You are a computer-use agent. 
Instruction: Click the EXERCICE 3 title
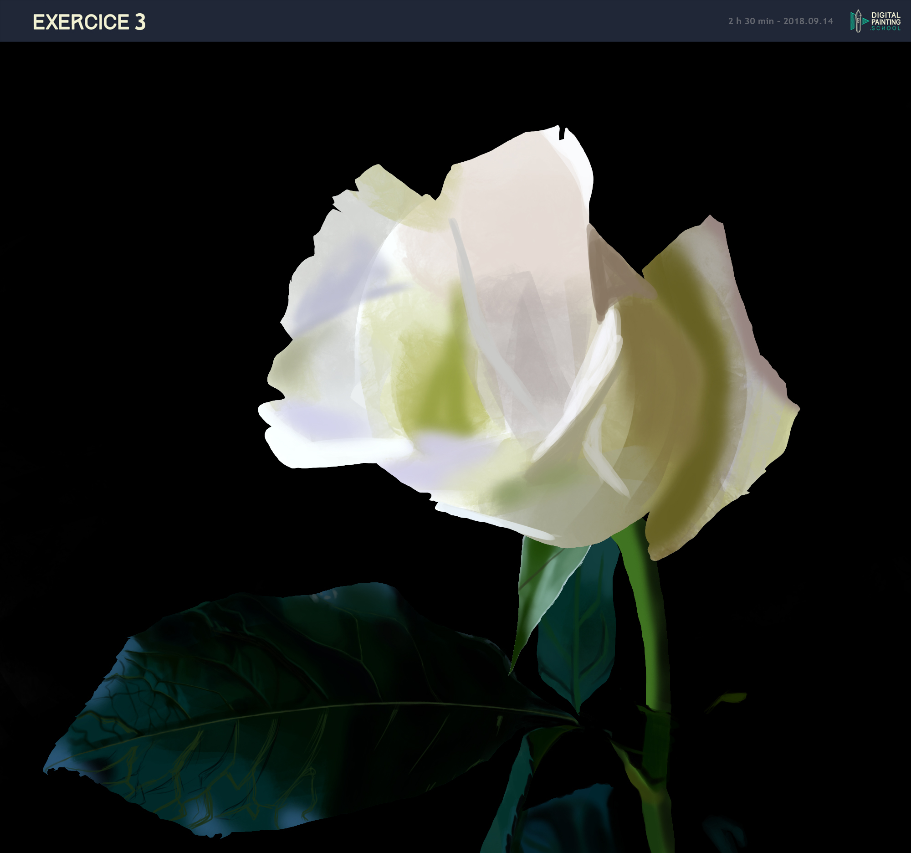[x=89, y=22]
